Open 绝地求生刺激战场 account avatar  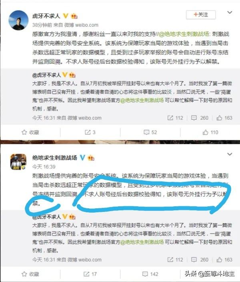[18, 162]
